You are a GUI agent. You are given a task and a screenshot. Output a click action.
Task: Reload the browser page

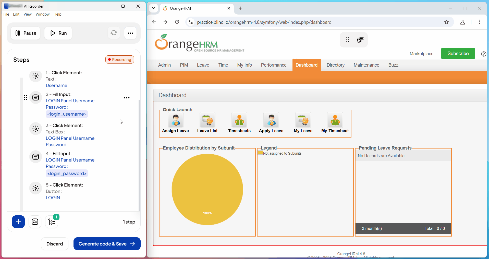pos(177,22)
